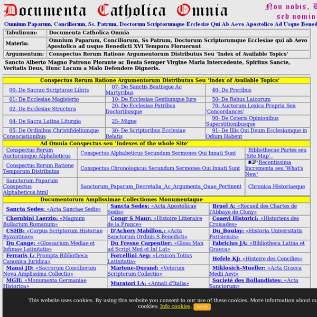Open 50- De Rebus Laicorum
The height and width of the screenshot is (317, 317).
[241, 99]
